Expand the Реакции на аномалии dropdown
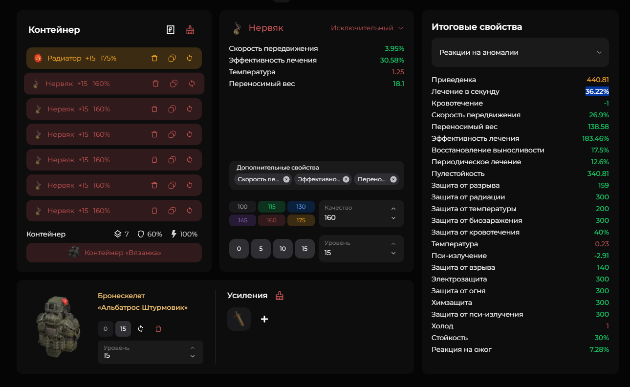Screen dimensions: 630x387 [x=520, y=52]
